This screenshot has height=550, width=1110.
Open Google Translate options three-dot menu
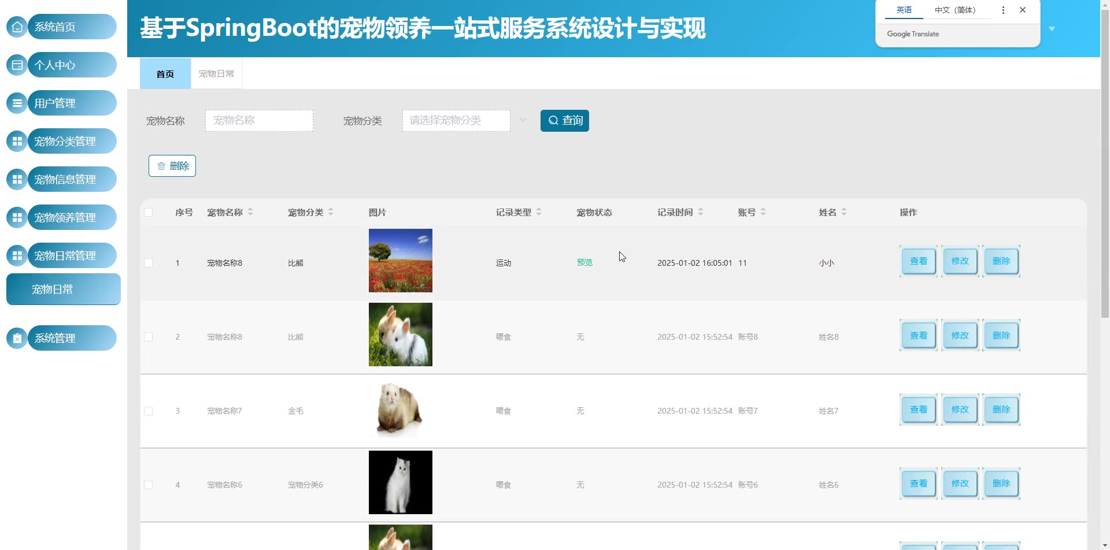tap(1003, 10)
